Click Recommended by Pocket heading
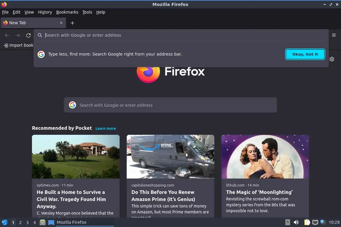The width and height of the screenshot is (341, 227). point(62,128)
